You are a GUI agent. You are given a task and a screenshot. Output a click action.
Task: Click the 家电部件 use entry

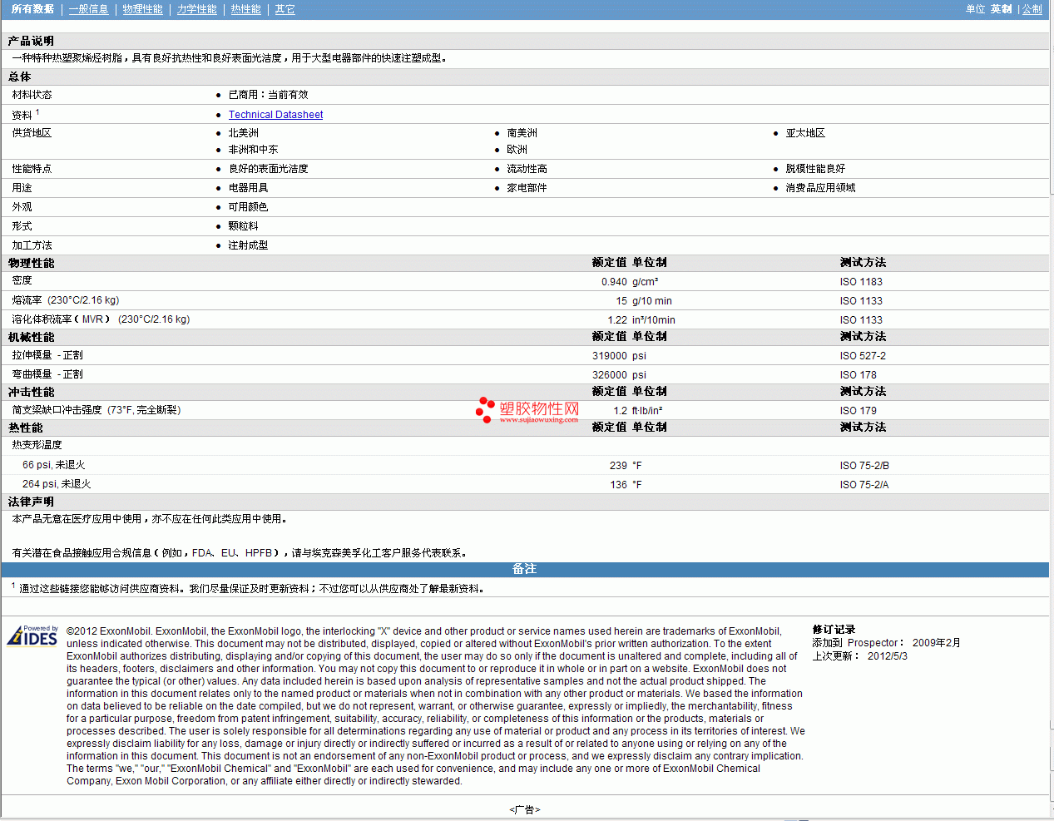tap(527, 188)
